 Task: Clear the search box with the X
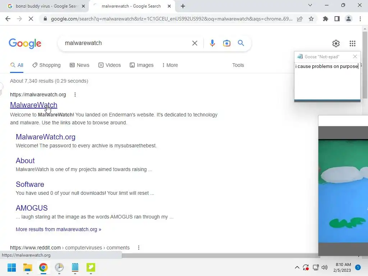pos(195,43)
